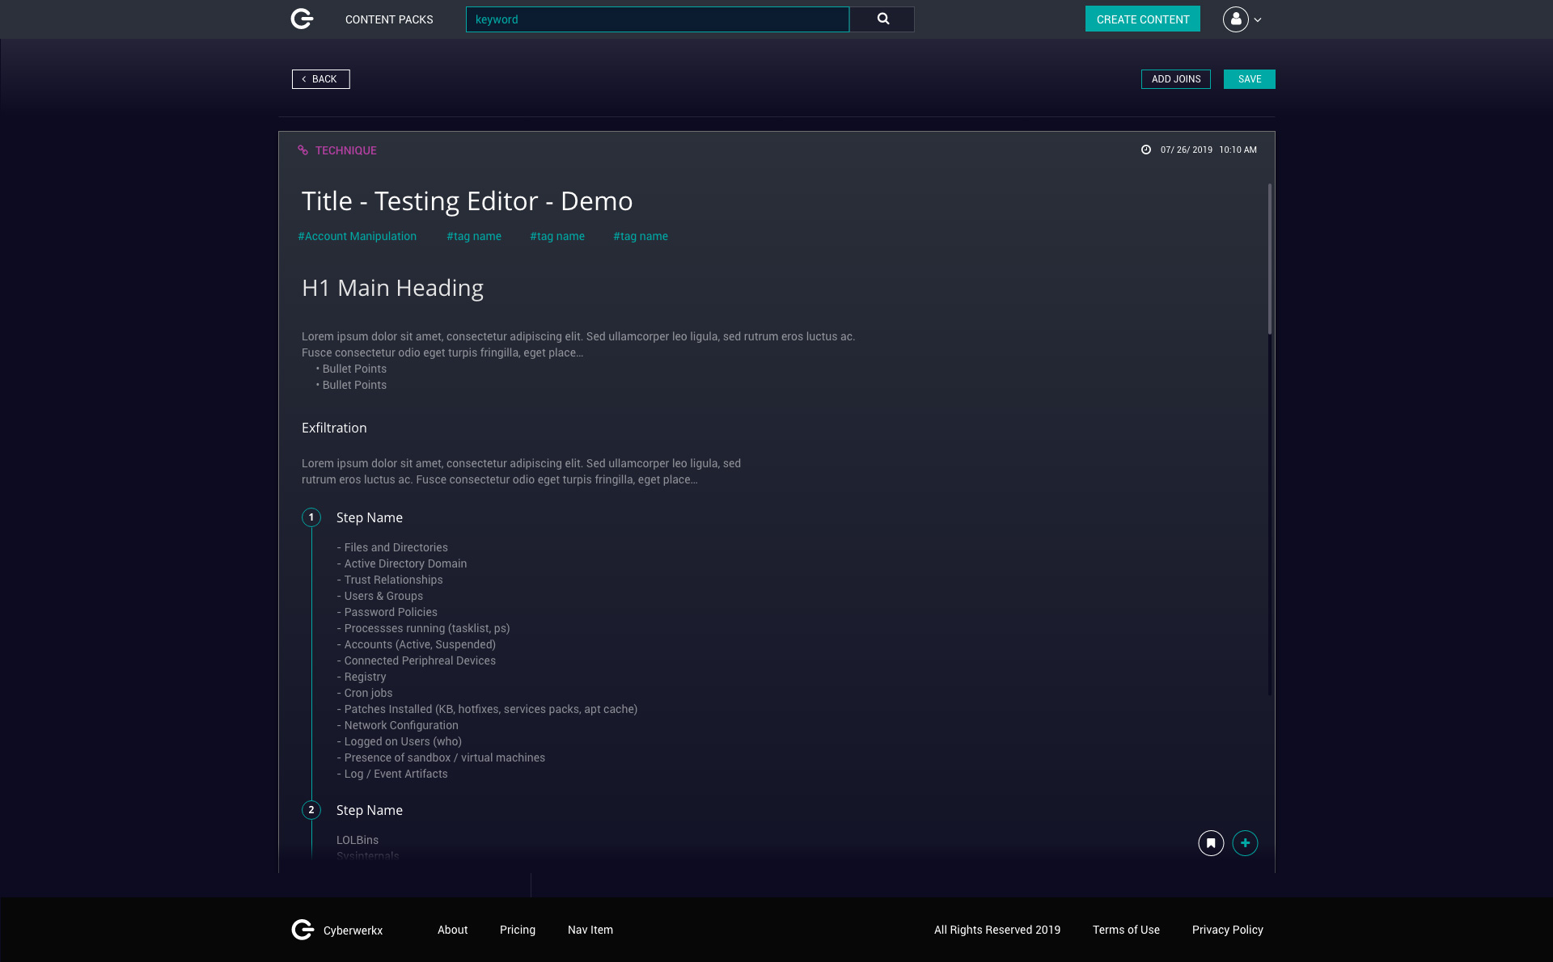Go back using the BACK button

point(320,78)
